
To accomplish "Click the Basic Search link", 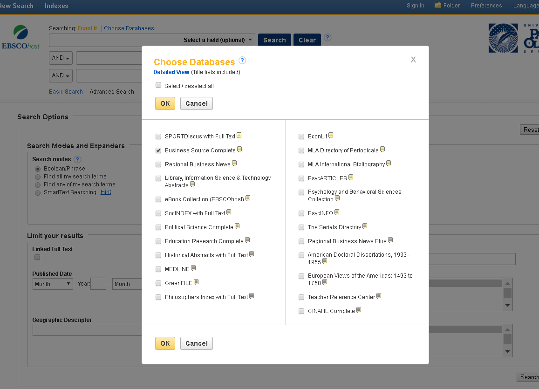I will tap(66, 92).
